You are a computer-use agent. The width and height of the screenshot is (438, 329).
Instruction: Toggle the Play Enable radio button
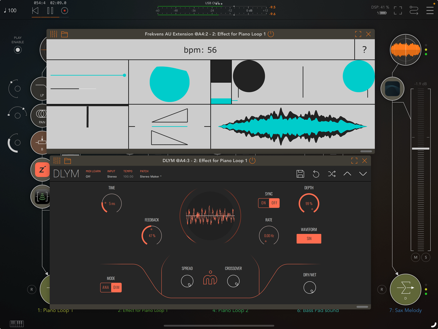tap(18, 50)
